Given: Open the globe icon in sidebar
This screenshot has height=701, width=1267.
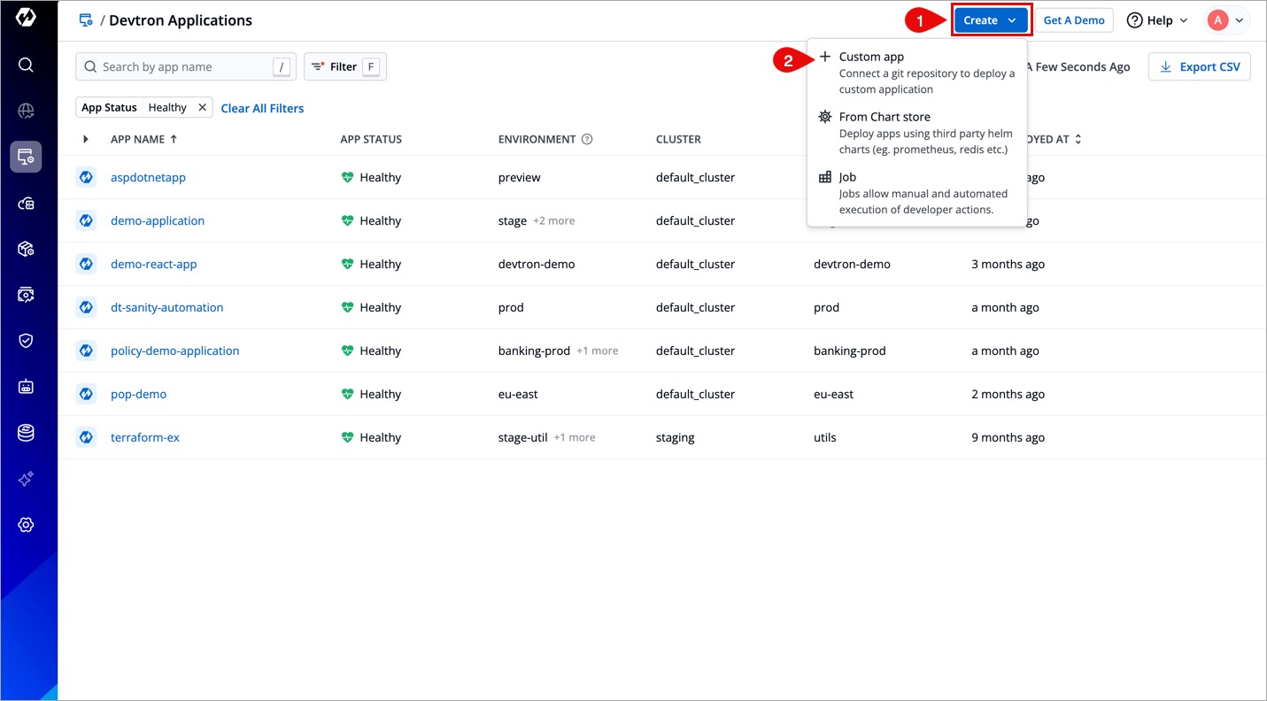Looking at the screenshot, I should 26,111.
